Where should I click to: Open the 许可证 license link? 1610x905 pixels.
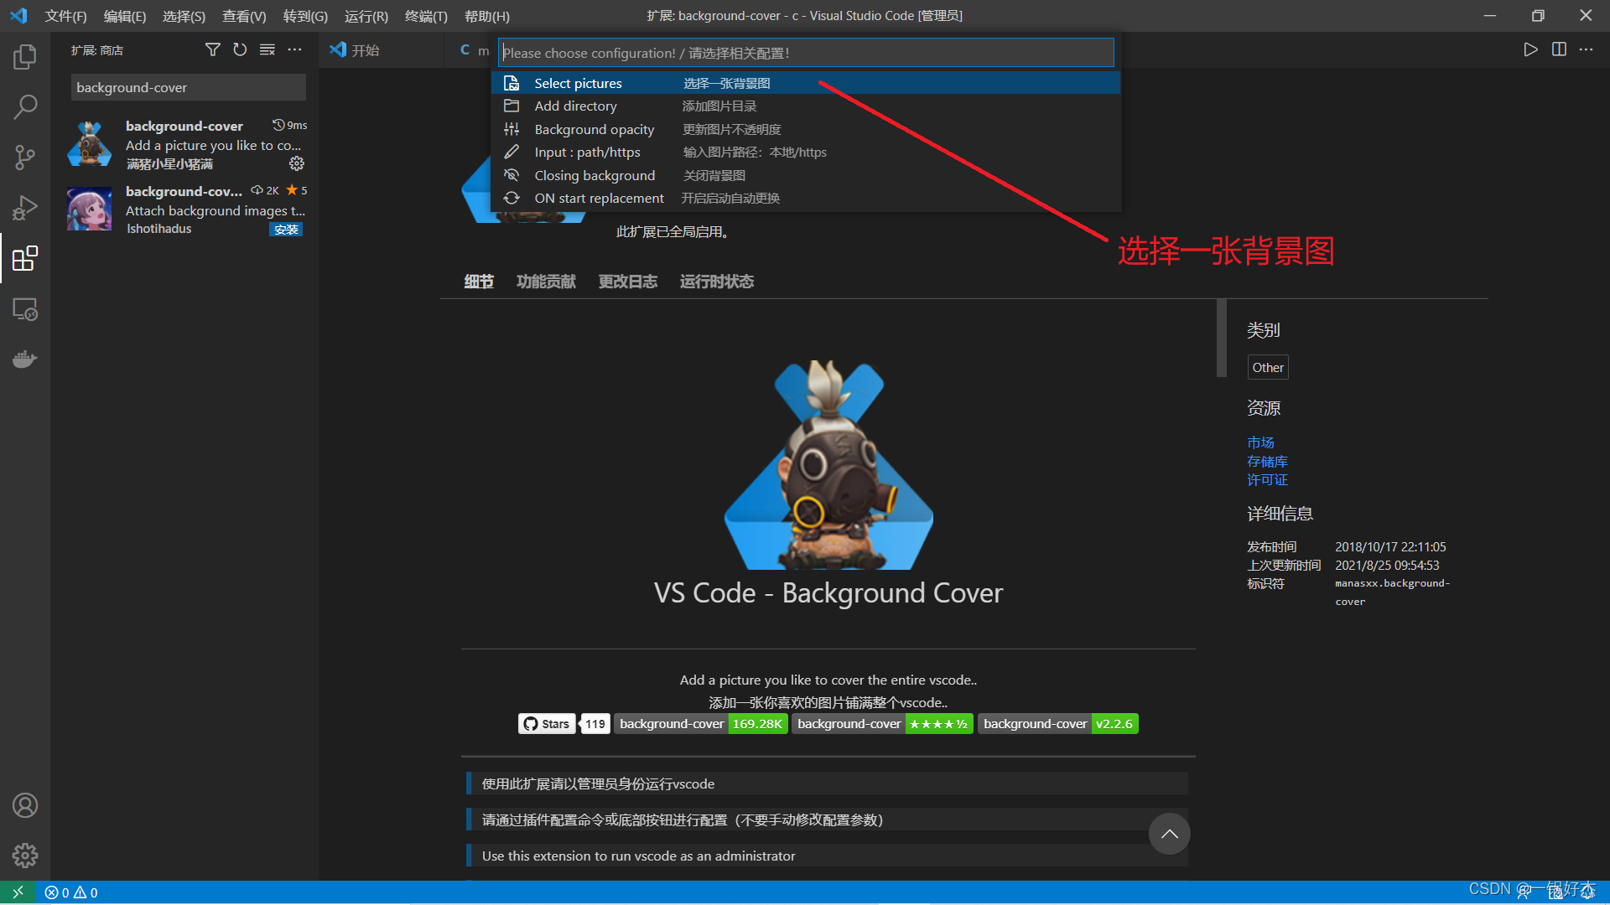[x=1267, y=480]
